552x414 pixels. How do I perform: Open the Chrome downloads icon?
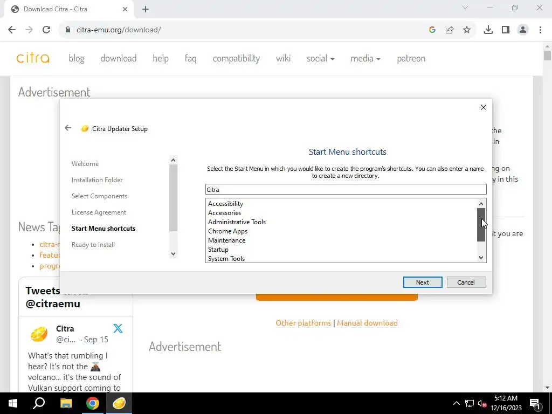(x=488, y=30)
